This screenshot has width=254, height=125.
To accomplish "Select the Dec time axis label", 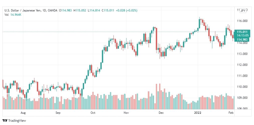I will [x=161, y=113].
